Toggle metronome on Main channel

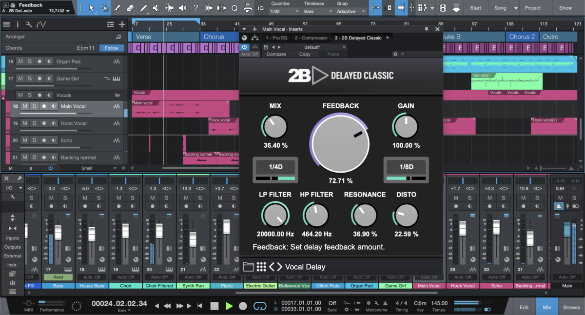click(558, 206)
